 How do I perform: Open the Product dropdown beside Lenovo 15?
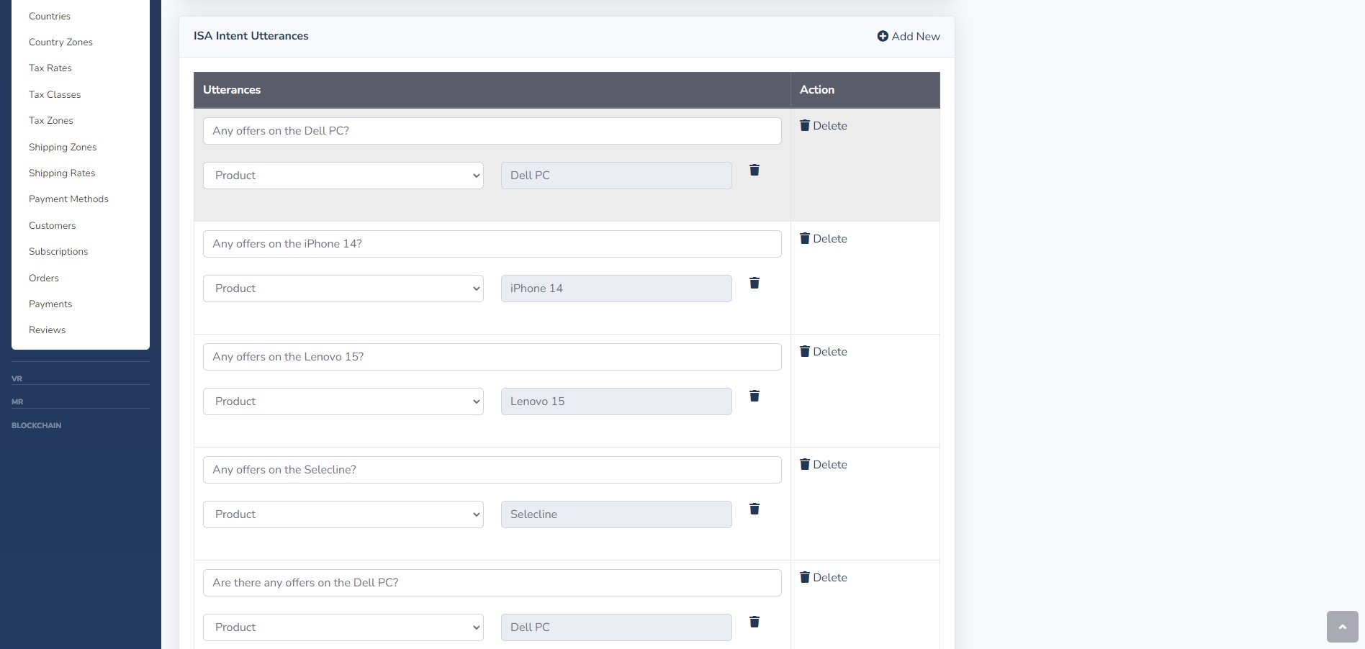point(343,401)
